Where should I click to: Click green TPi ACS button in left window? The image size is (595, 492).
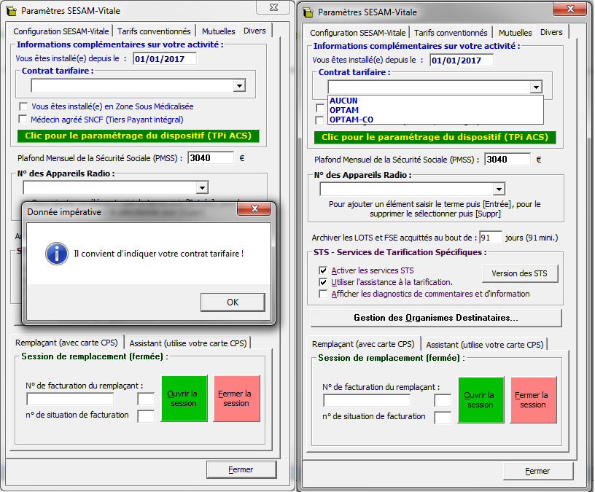138,136
